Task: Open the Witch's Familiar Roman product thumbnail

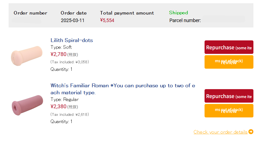Action: coord(27,105)
